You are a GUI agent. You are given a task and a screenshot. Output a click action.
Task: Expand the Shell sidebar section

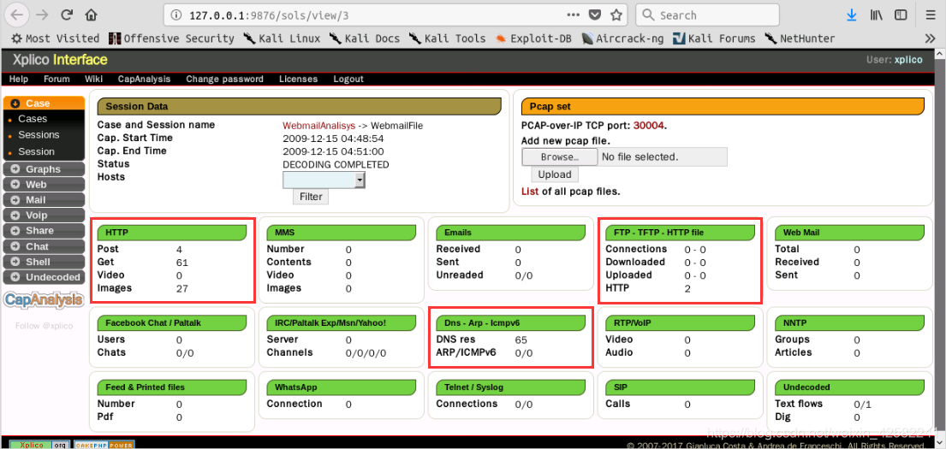pos(43,263)
